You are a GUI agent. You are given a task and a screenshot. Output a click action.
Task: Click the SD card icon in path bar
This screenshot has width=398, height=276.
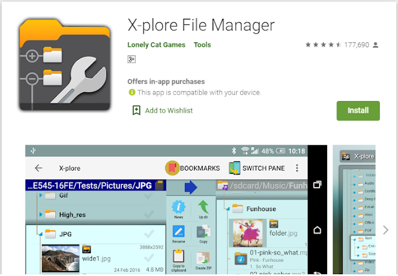[159, 186]
